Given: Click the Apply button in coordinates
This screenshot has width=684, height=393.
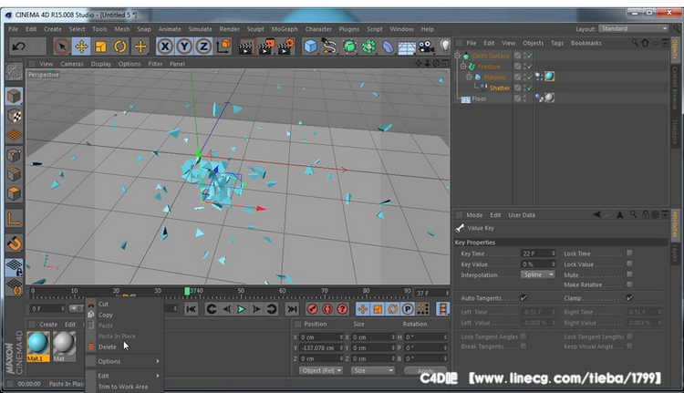Looking at the screenshot, I should pos(426,371).
